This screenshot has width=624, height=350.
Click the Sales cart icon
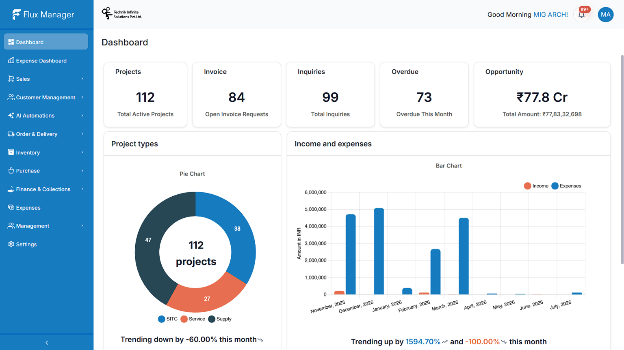click(x=11, y=79)
